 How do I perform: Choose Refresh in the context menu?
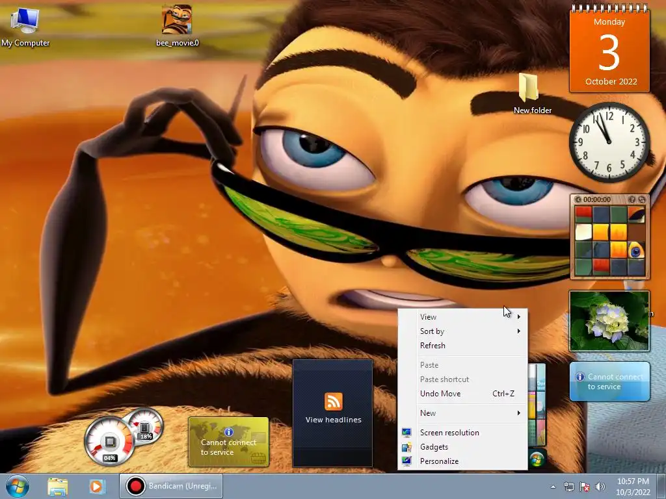point(462,346)
